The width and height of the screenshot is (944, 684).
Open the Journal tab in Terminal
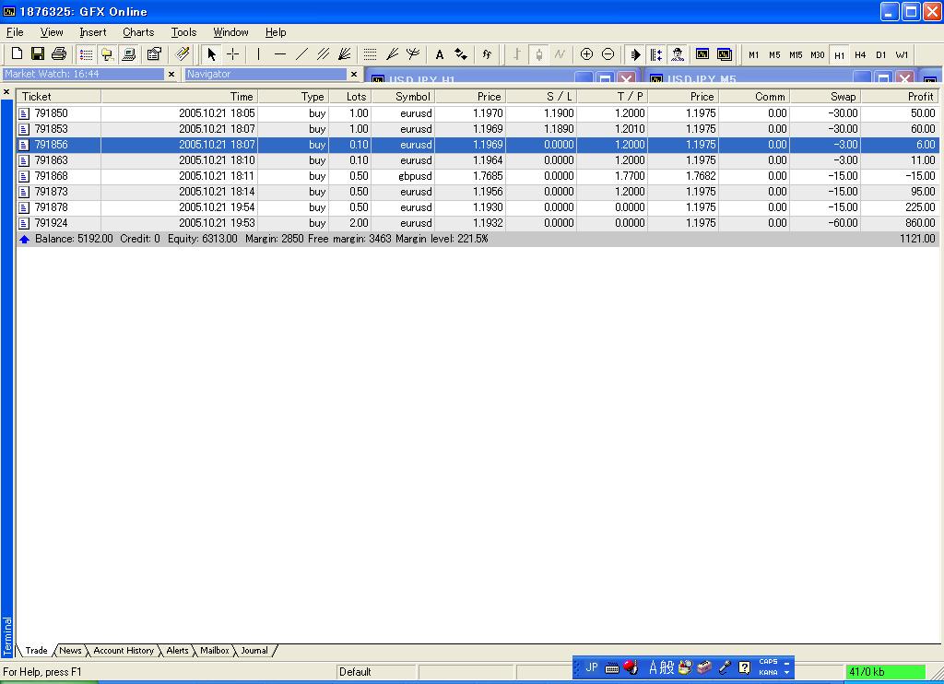(254, 651)
